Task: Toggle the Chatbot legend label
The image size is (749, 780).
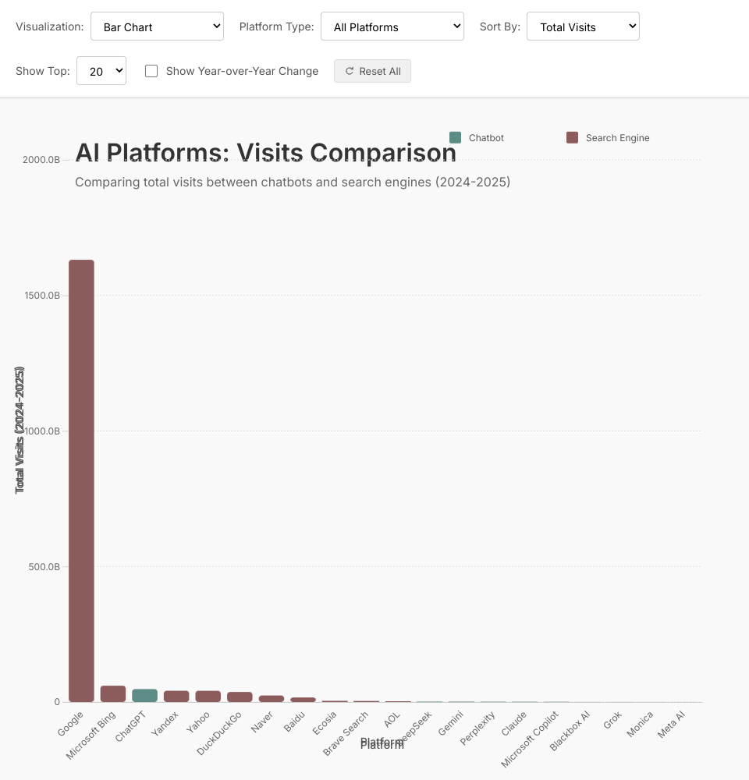Action: [486, 138]
